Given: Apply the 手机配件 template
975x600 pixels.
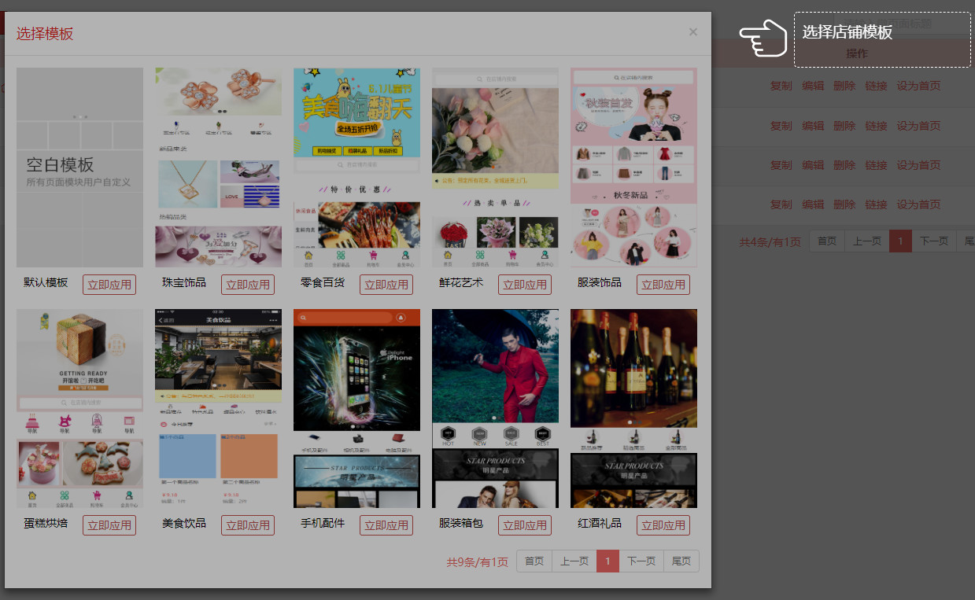Looking at the screenshot, I should point(386,525).
